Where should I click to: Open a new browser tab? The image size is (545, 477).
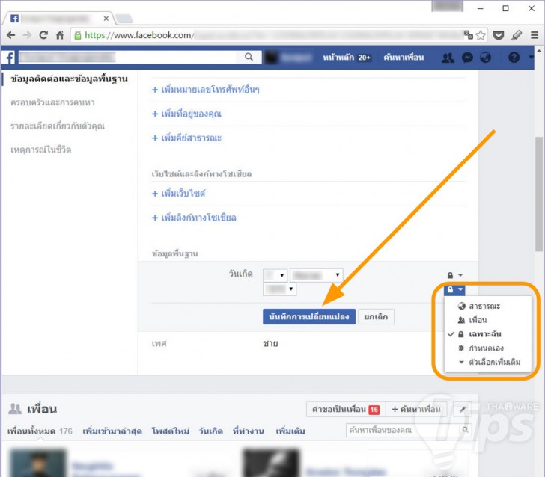pos(124,19)
